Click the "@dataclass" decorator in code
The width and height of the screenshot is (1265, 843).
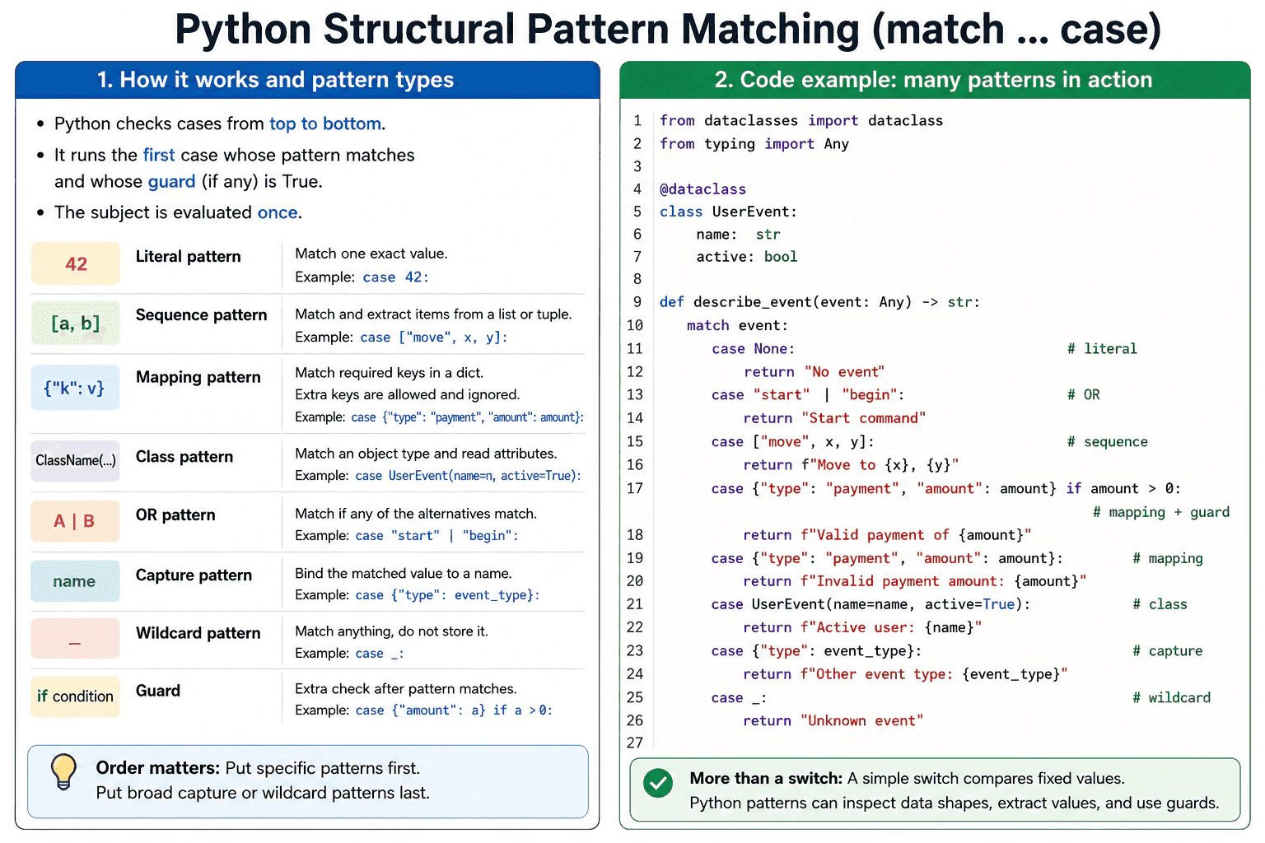703,189
